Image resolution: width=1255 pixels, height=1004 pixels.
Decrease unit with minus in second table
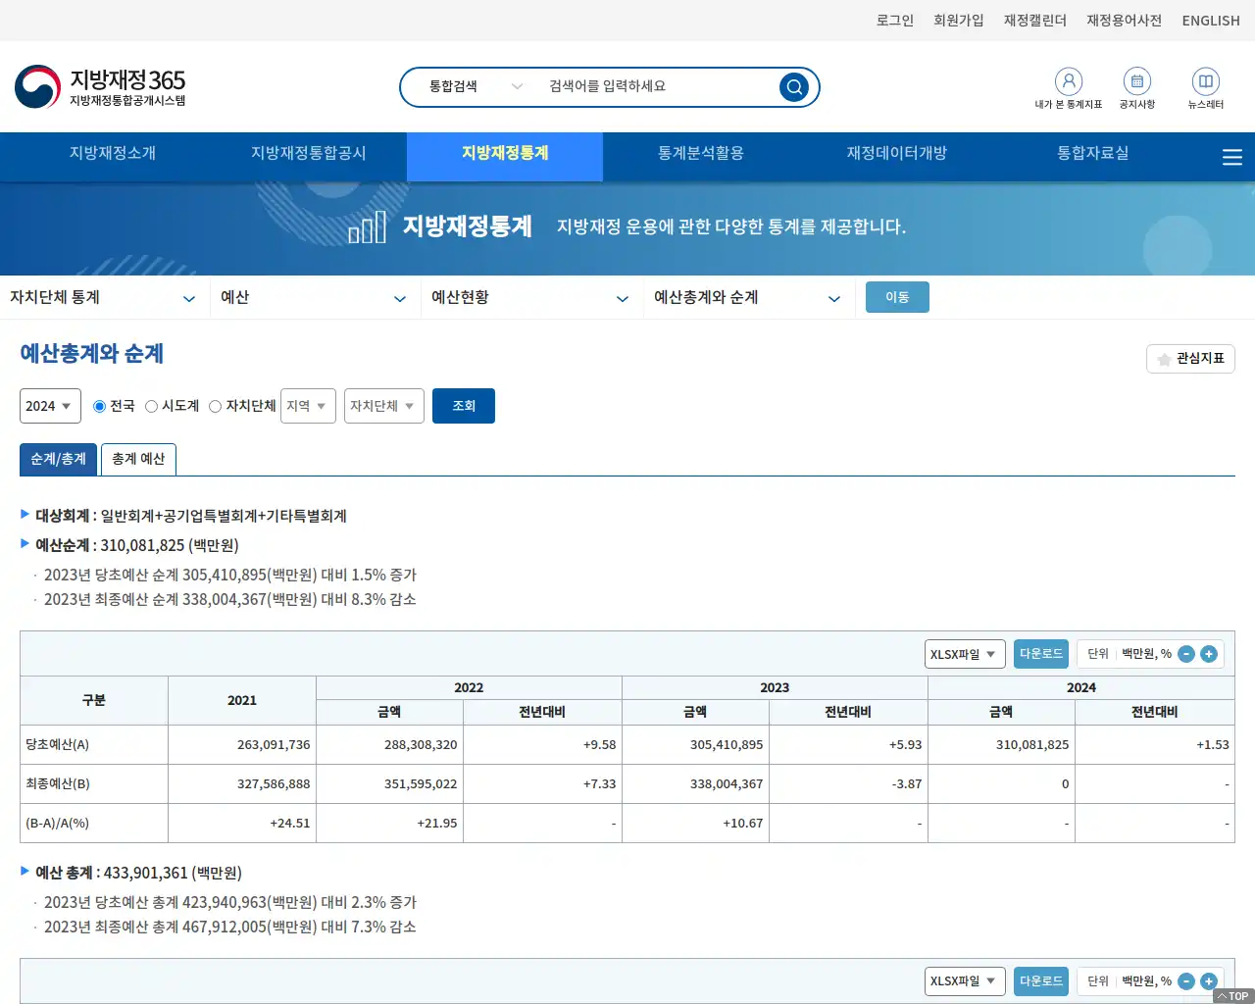[x=1186, y=981]
